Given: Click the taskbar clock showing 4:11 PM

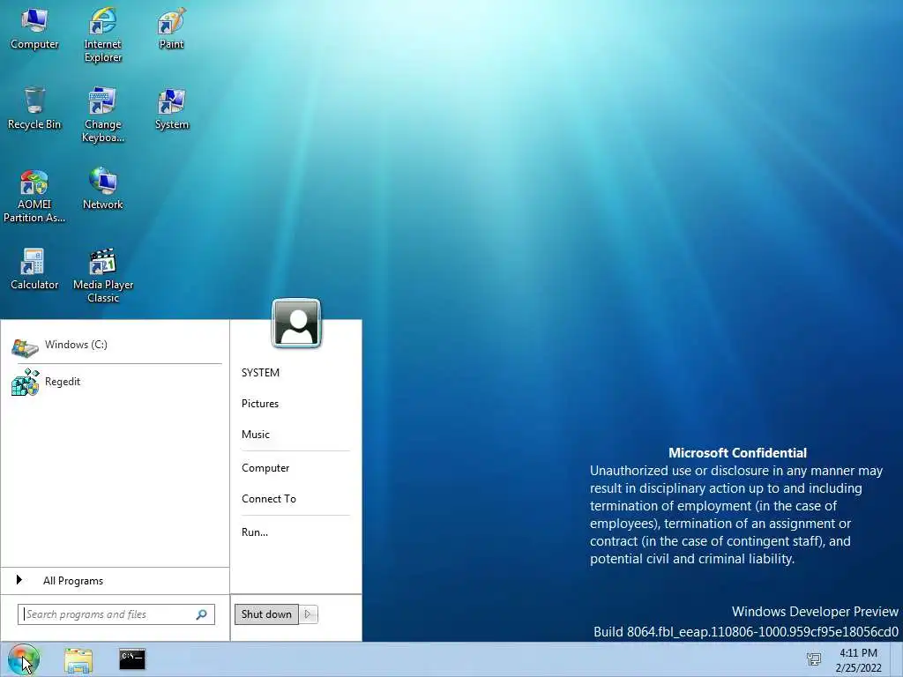Looking at the screenshot, I should 858,659.
